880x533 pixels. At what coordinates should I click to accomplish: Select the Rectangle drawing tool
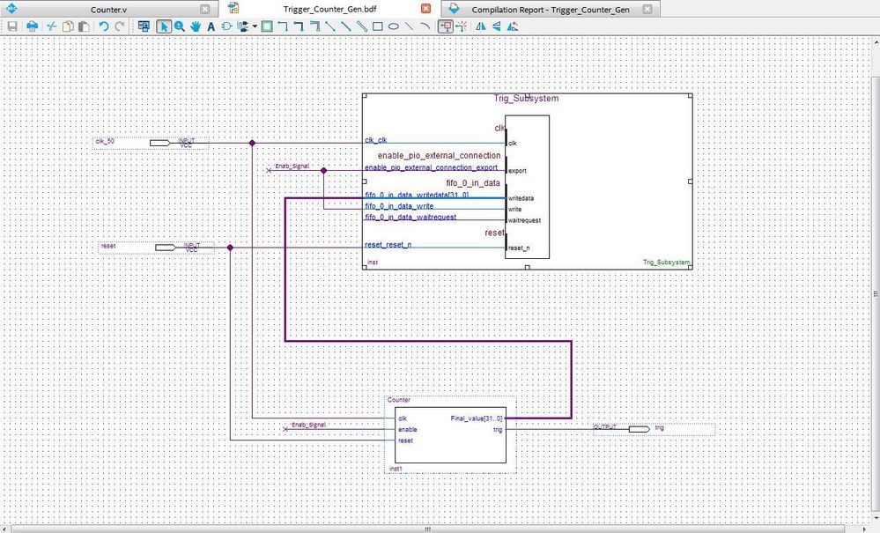[x=377, y=26]
